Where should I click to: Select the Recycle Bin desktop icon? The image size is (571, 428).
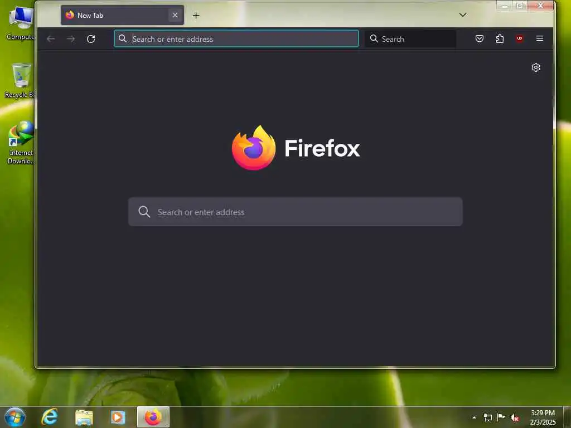(20, 81)
